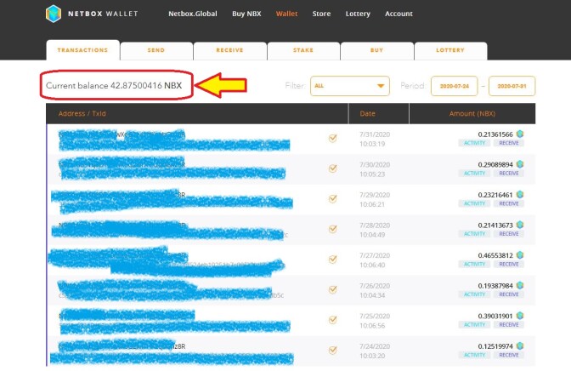Open Lottery in the top navigation
The image size is (571, 371).
[x=358, y=14]
